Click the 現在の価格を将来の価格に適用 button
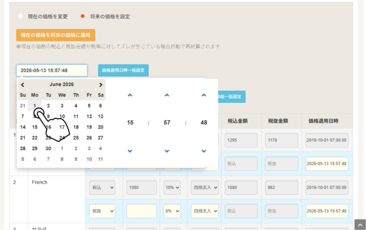366x230 pixels. pyautogui.click(x=55, y=35)
